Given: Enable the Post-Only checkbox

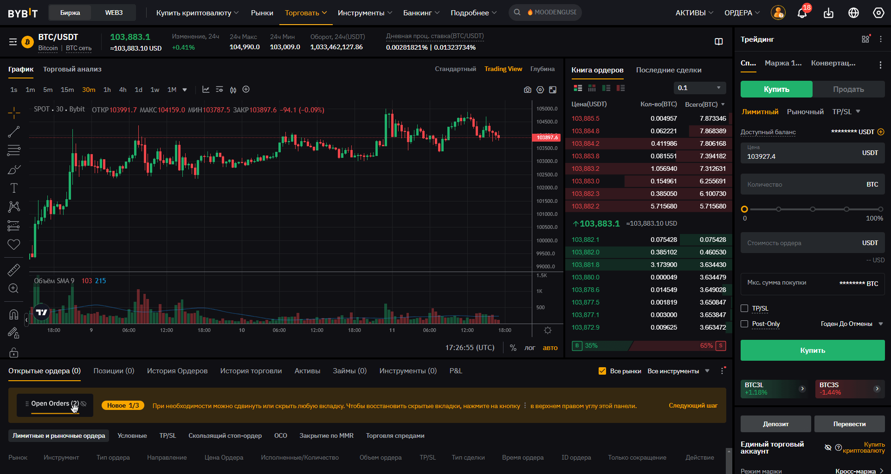Looking at the screenshot, I should tap(744, 324).
